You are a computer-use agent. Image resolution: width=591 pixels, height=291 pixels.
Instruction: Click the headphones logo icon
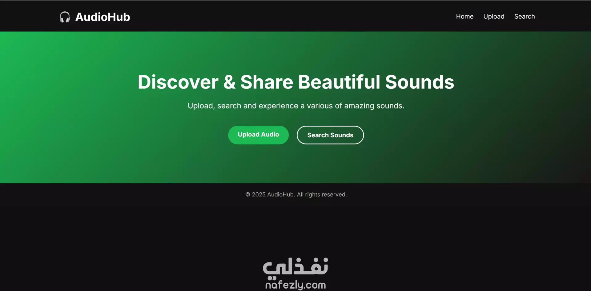(x=65, y=17)
